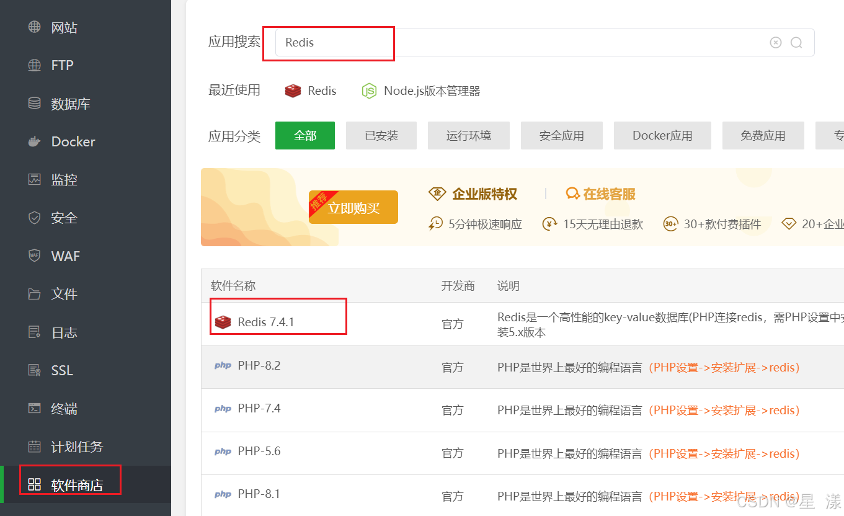This screenshot has height=516, width=844.
Task: Click the Docker whale icon
Action: coord(35,141)
